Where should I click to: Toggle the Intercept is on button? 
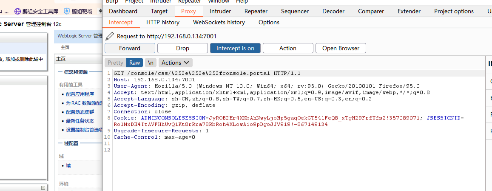point(235,48)
